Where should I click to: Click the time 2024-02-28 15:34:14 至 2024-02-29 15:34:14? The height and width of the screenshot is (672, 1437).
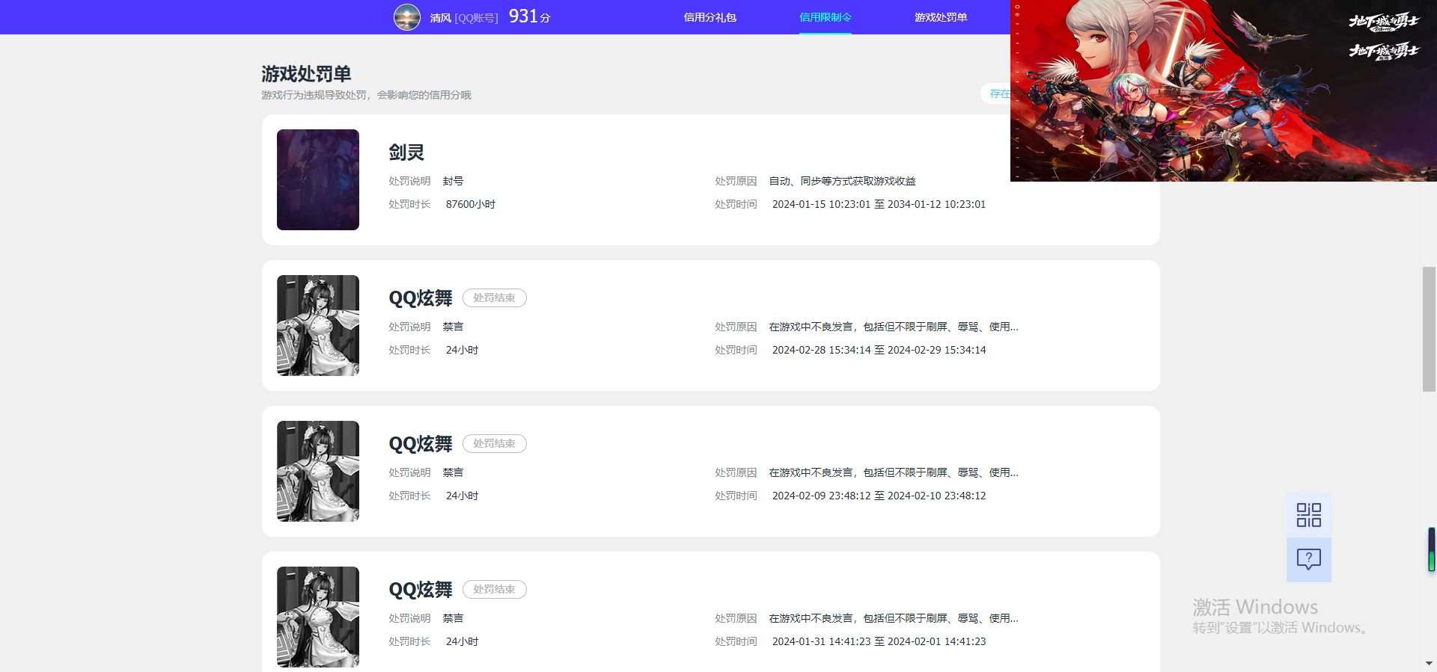pos(879,350)
